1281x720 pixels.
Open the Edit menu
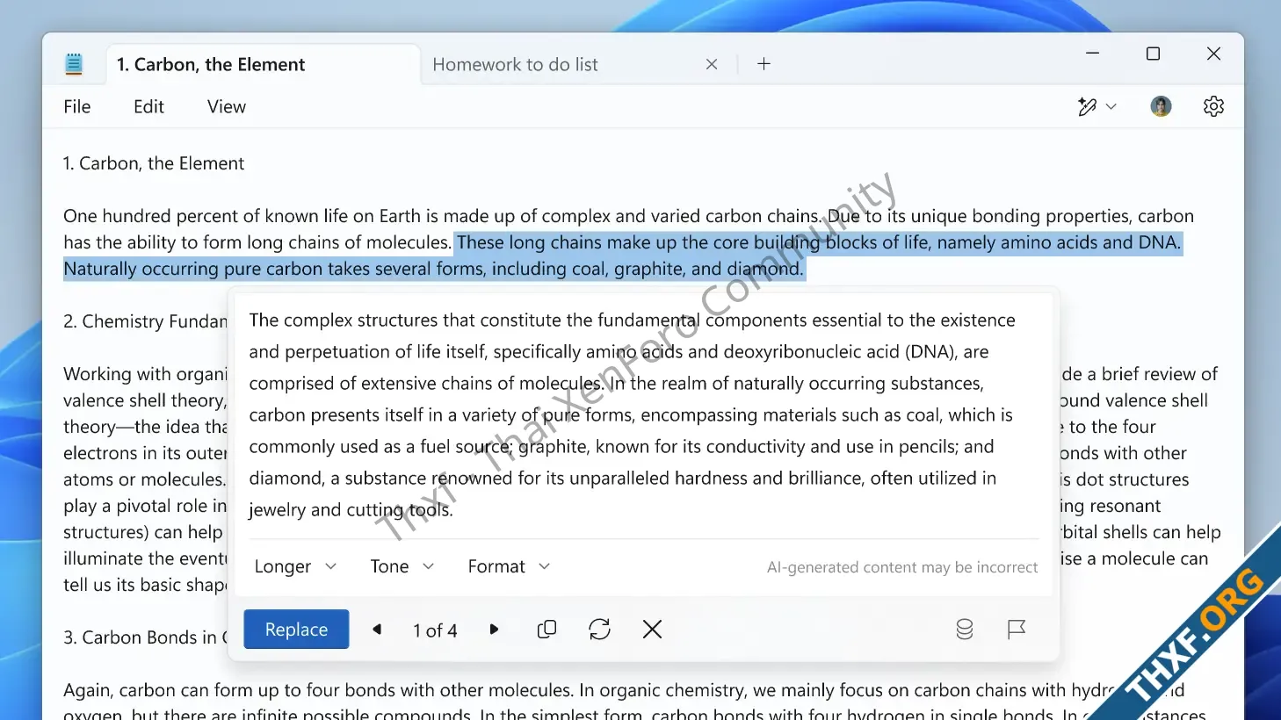click(148, 106)
